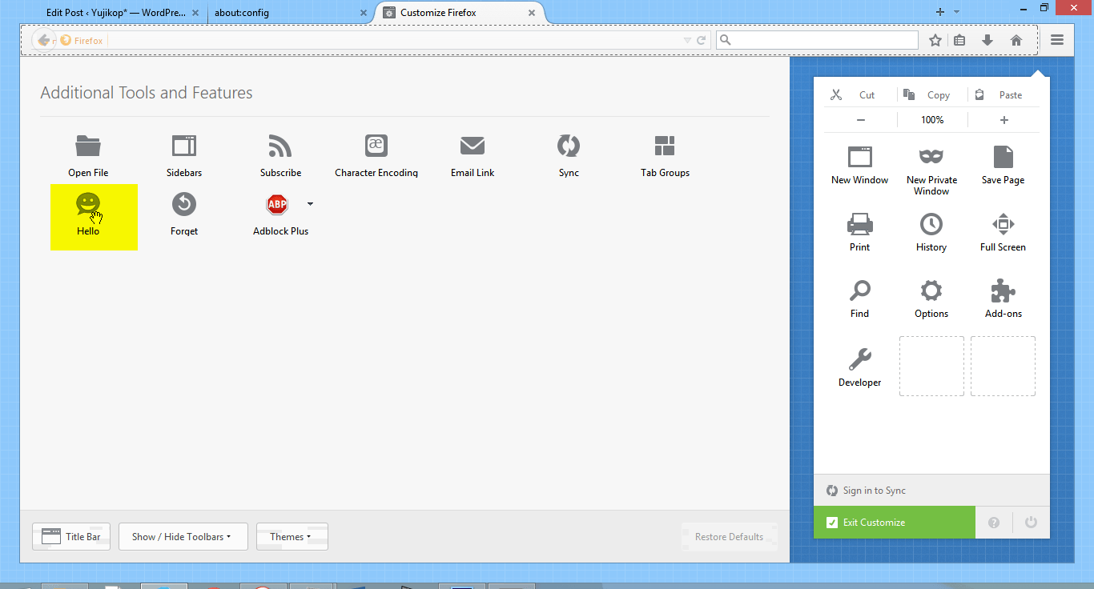Click the Developer wrench icon
This screenshot has width=1094, height=589.
point(860,359)
